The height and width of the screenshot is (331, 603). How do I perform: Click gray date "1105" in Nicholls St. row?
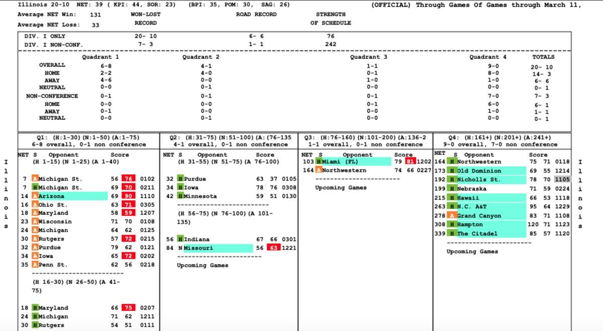(x=562, y=180)
